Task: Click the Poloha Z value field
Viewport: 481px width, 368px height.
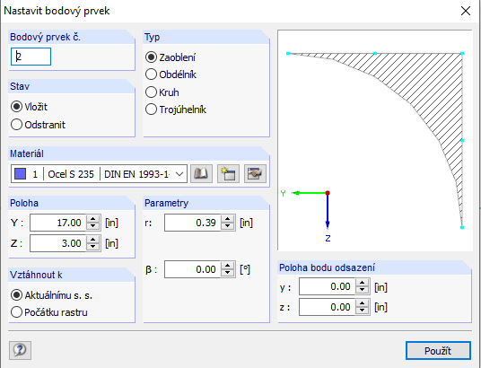Action: [x=58, y=243]
